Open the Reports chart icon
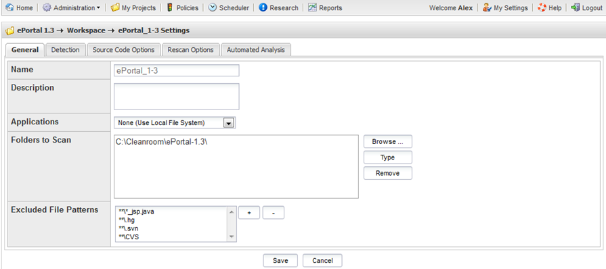The height and width of the screenshot is (269, 606). point(312,7)
